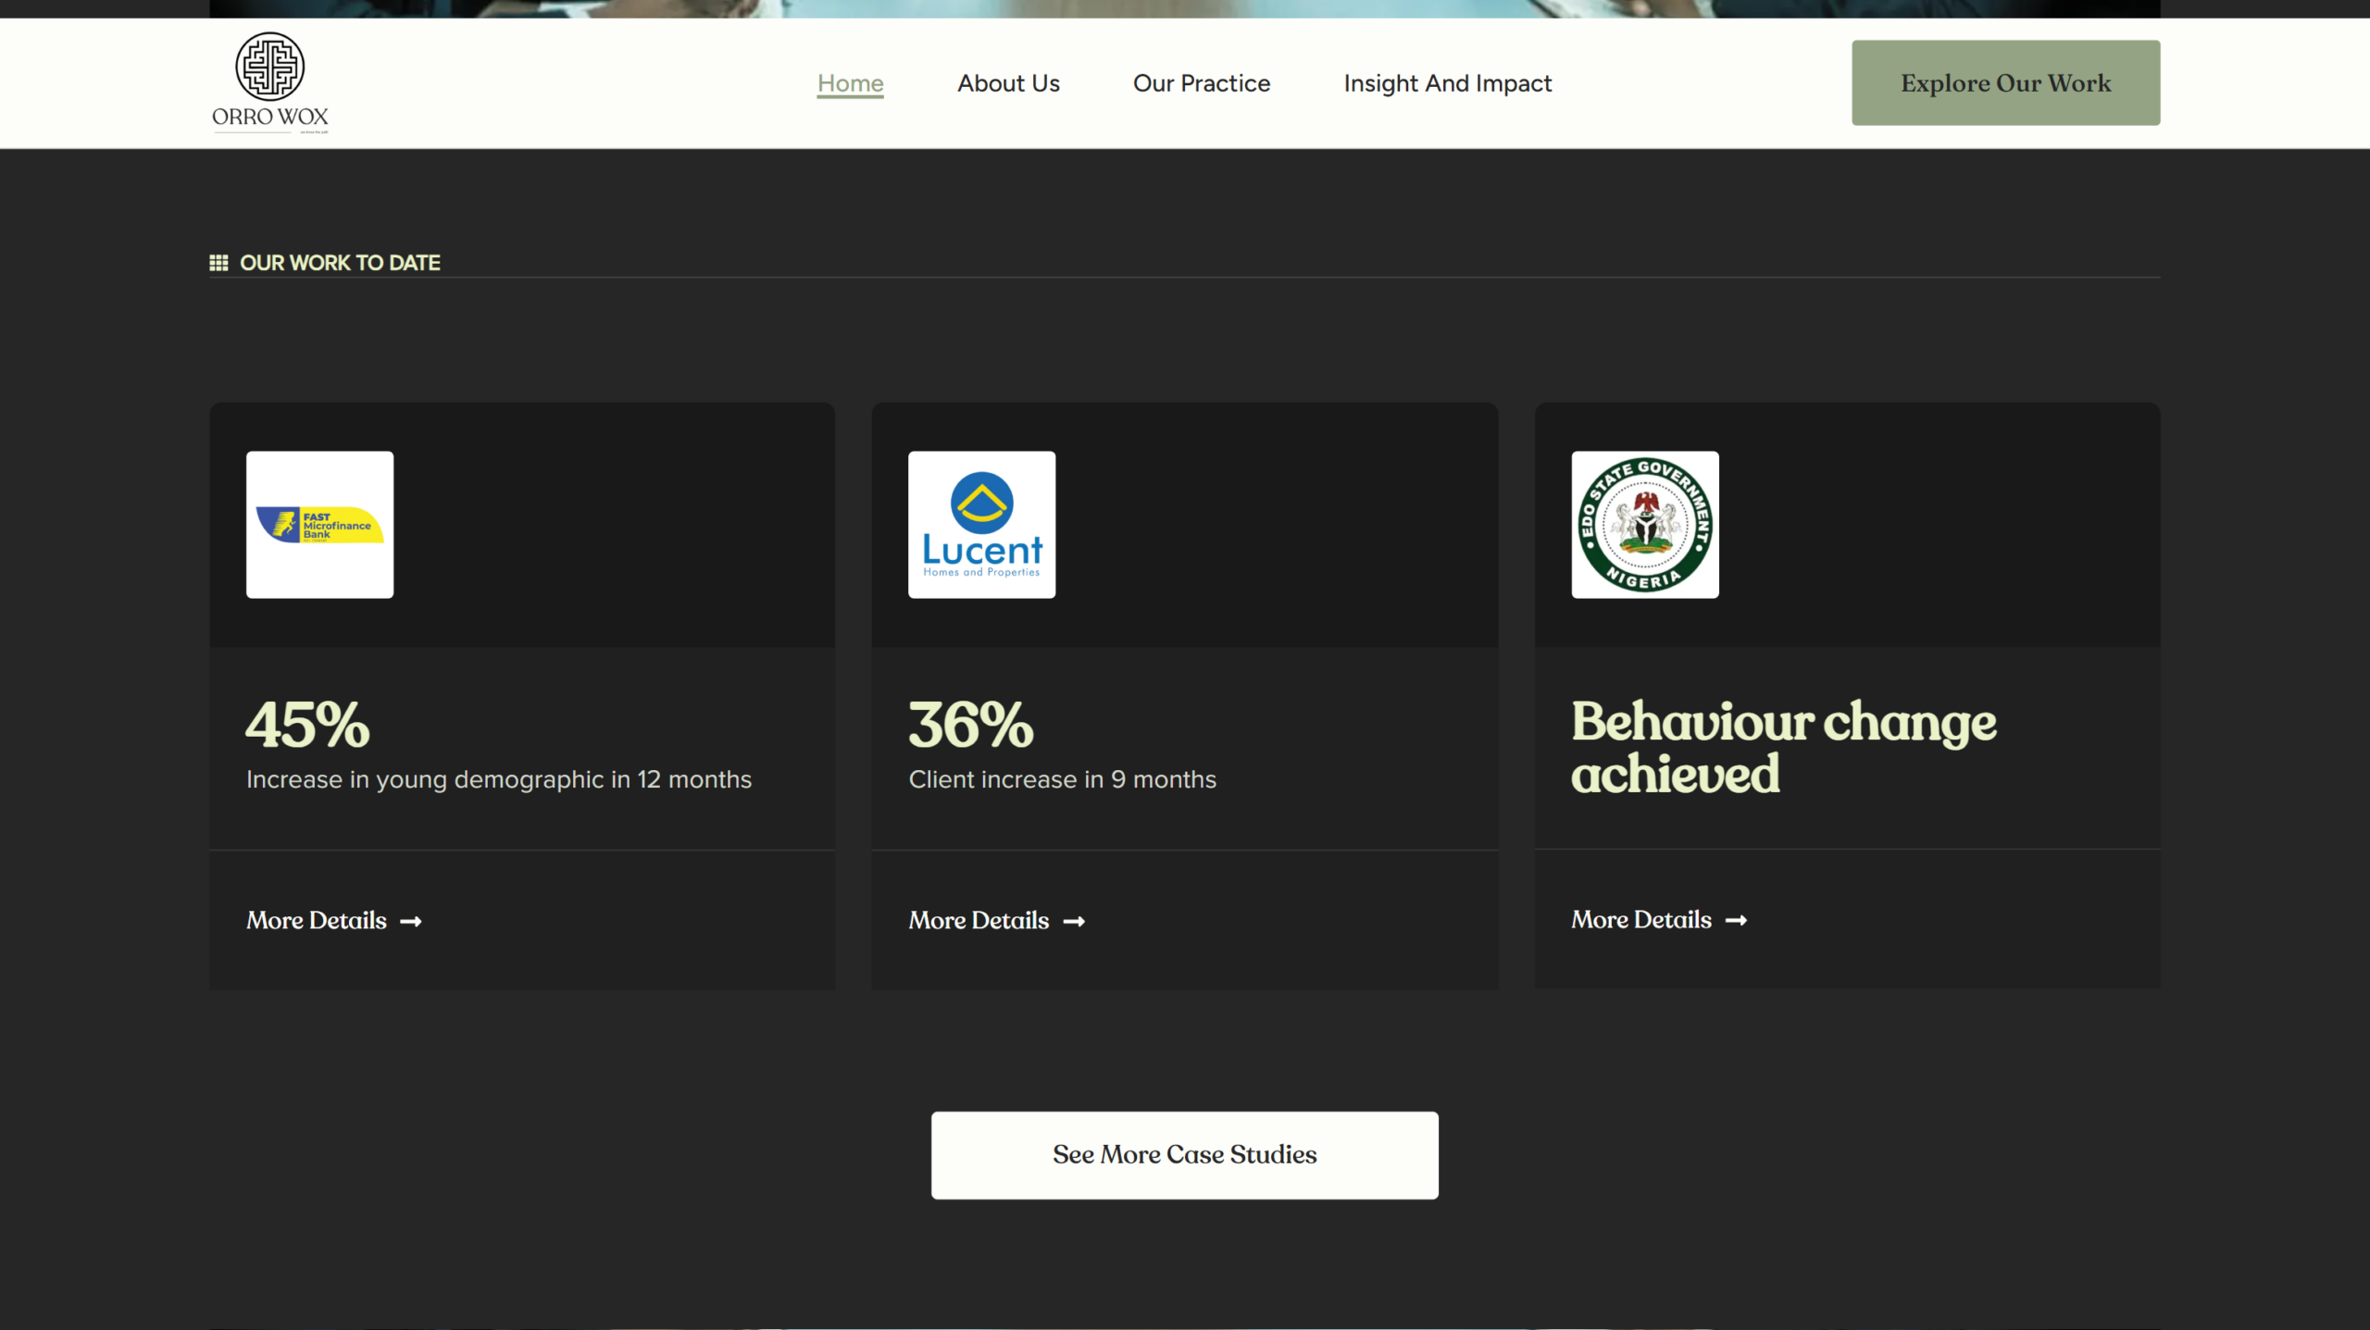Click the Our Work To Date heading

pyautogui.click(x=340, y=263)
